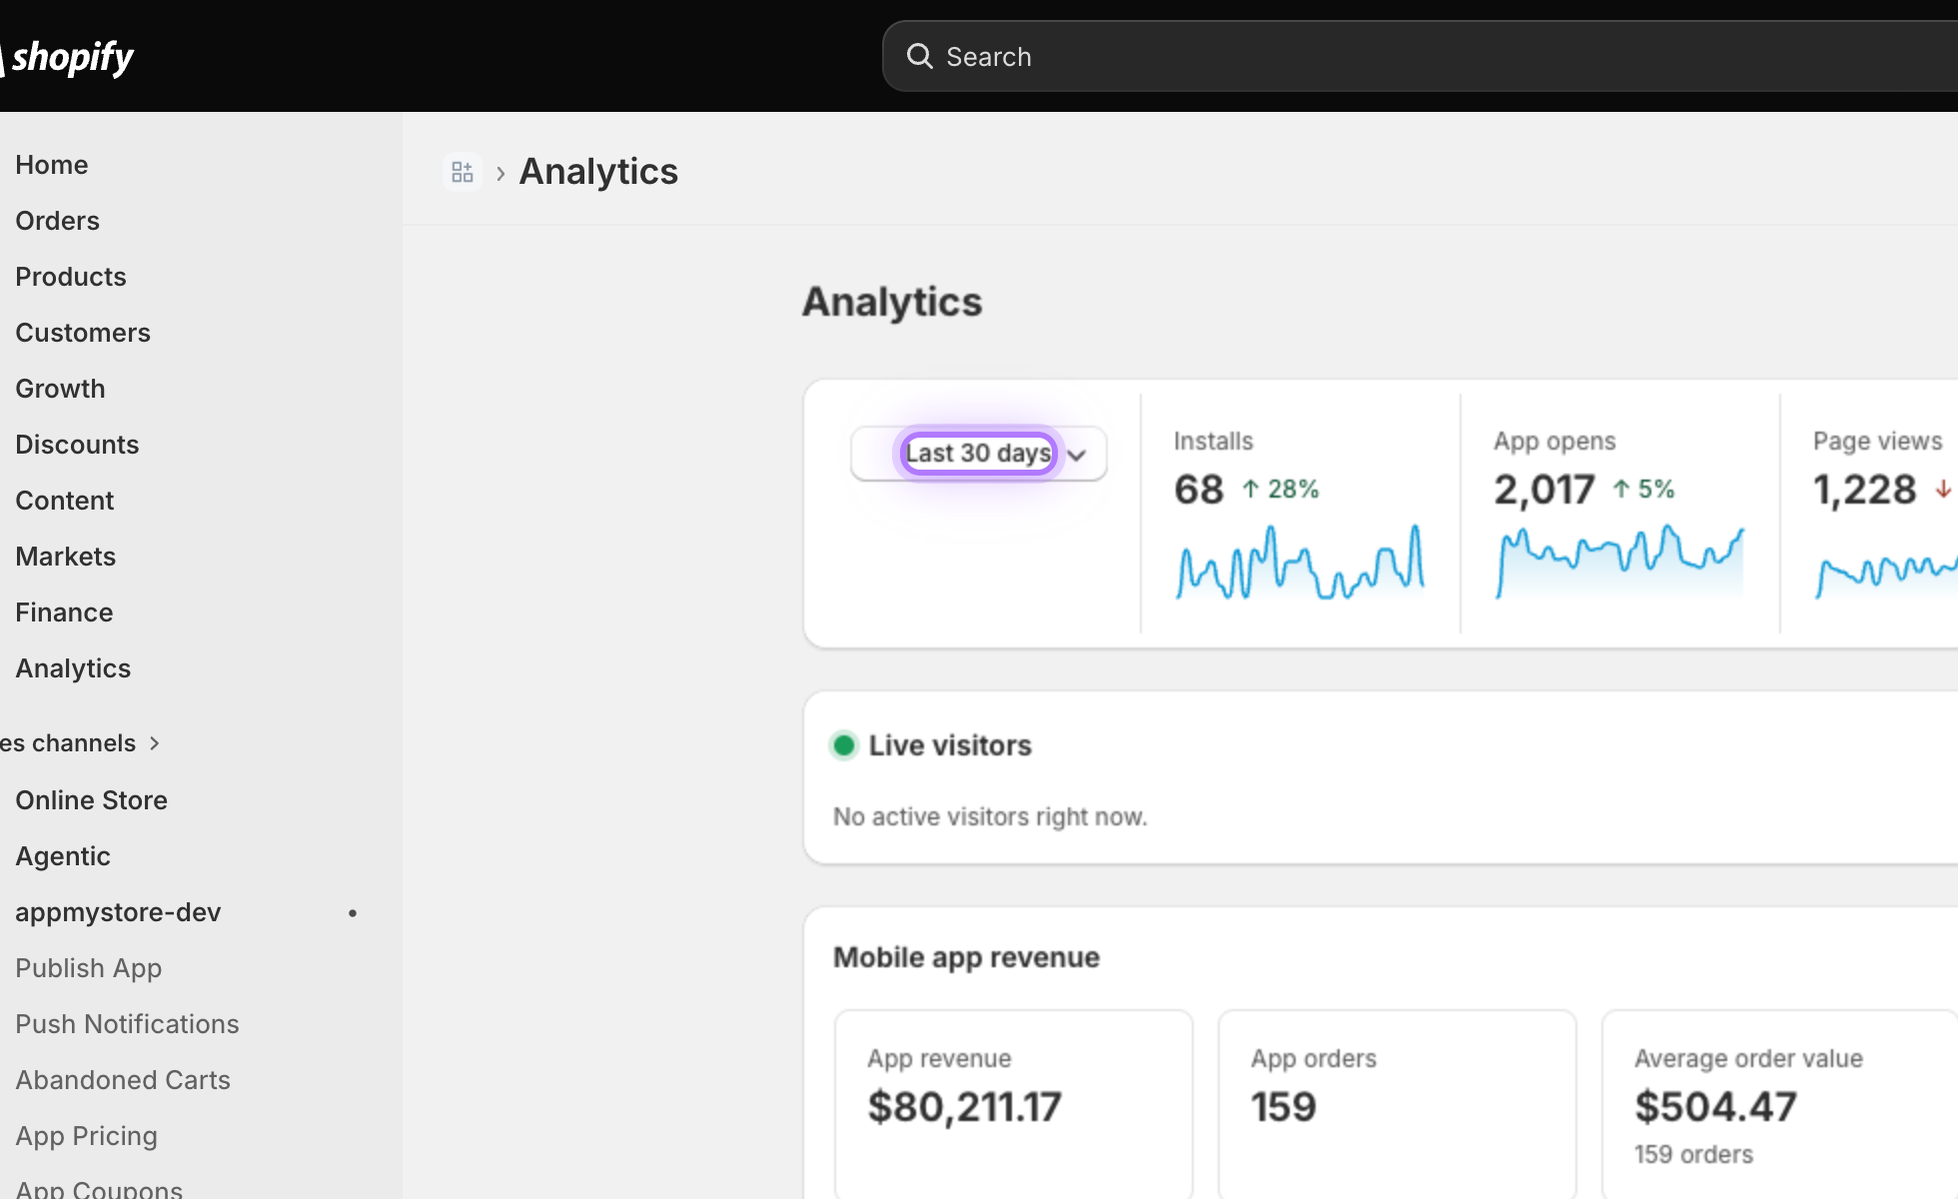This screenshot has width=1958, height=1199.
Task: Open Finance in the sidebar
Action: click(64, 612)
